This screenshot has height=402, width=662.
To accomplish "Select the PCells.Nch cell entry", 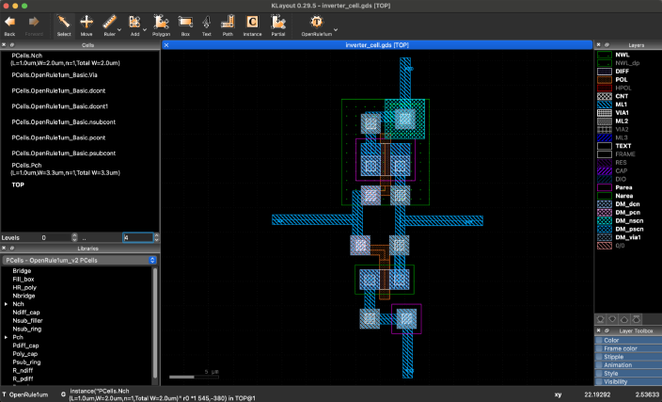I will [65, 59].
